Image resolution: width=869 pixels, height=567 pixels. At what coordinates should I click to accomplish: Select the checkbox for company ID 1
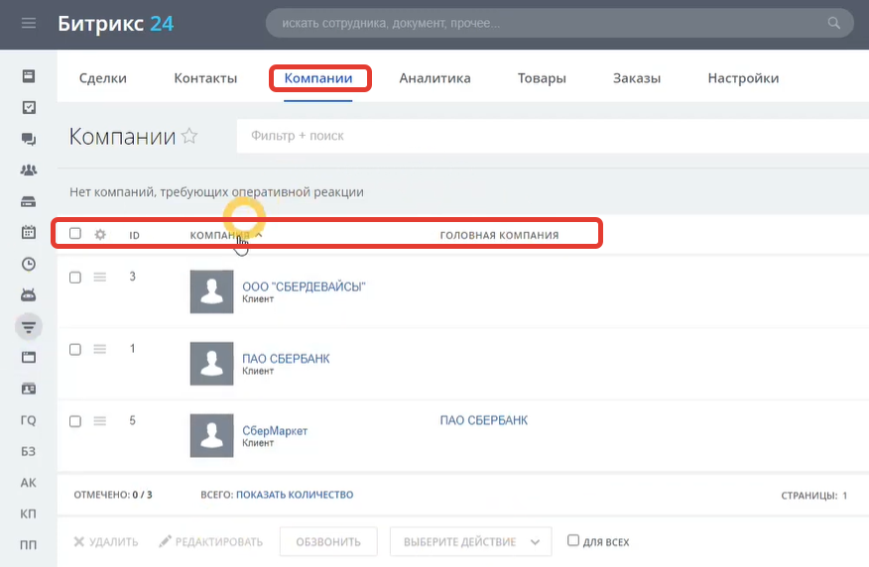pos(75,349)
